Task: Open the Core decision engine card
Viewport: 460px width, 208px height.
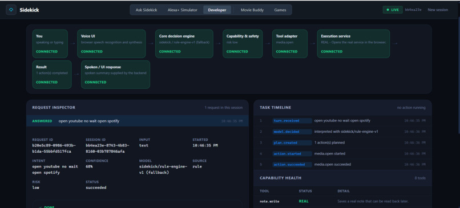Action: click(x=184, y=44)
